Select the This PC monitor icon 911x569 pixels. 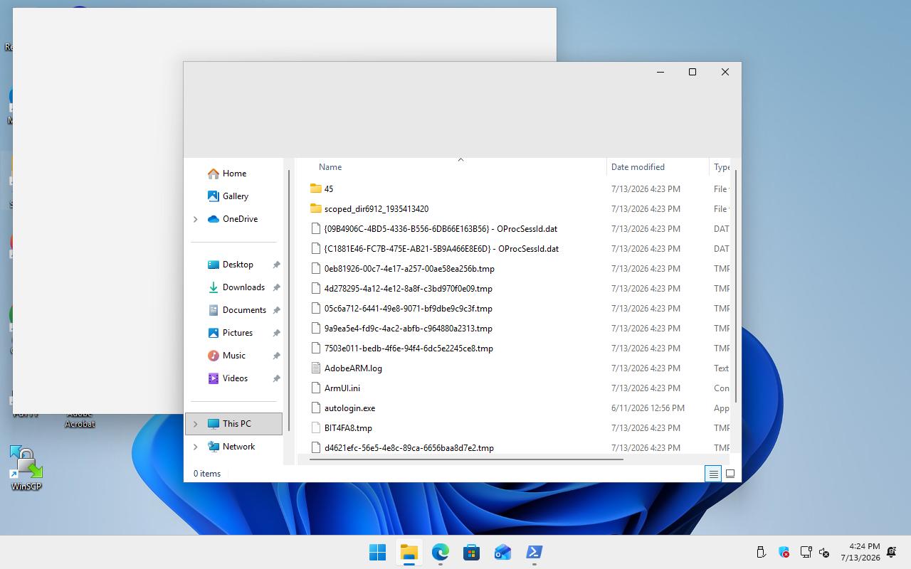coord(214,424)
